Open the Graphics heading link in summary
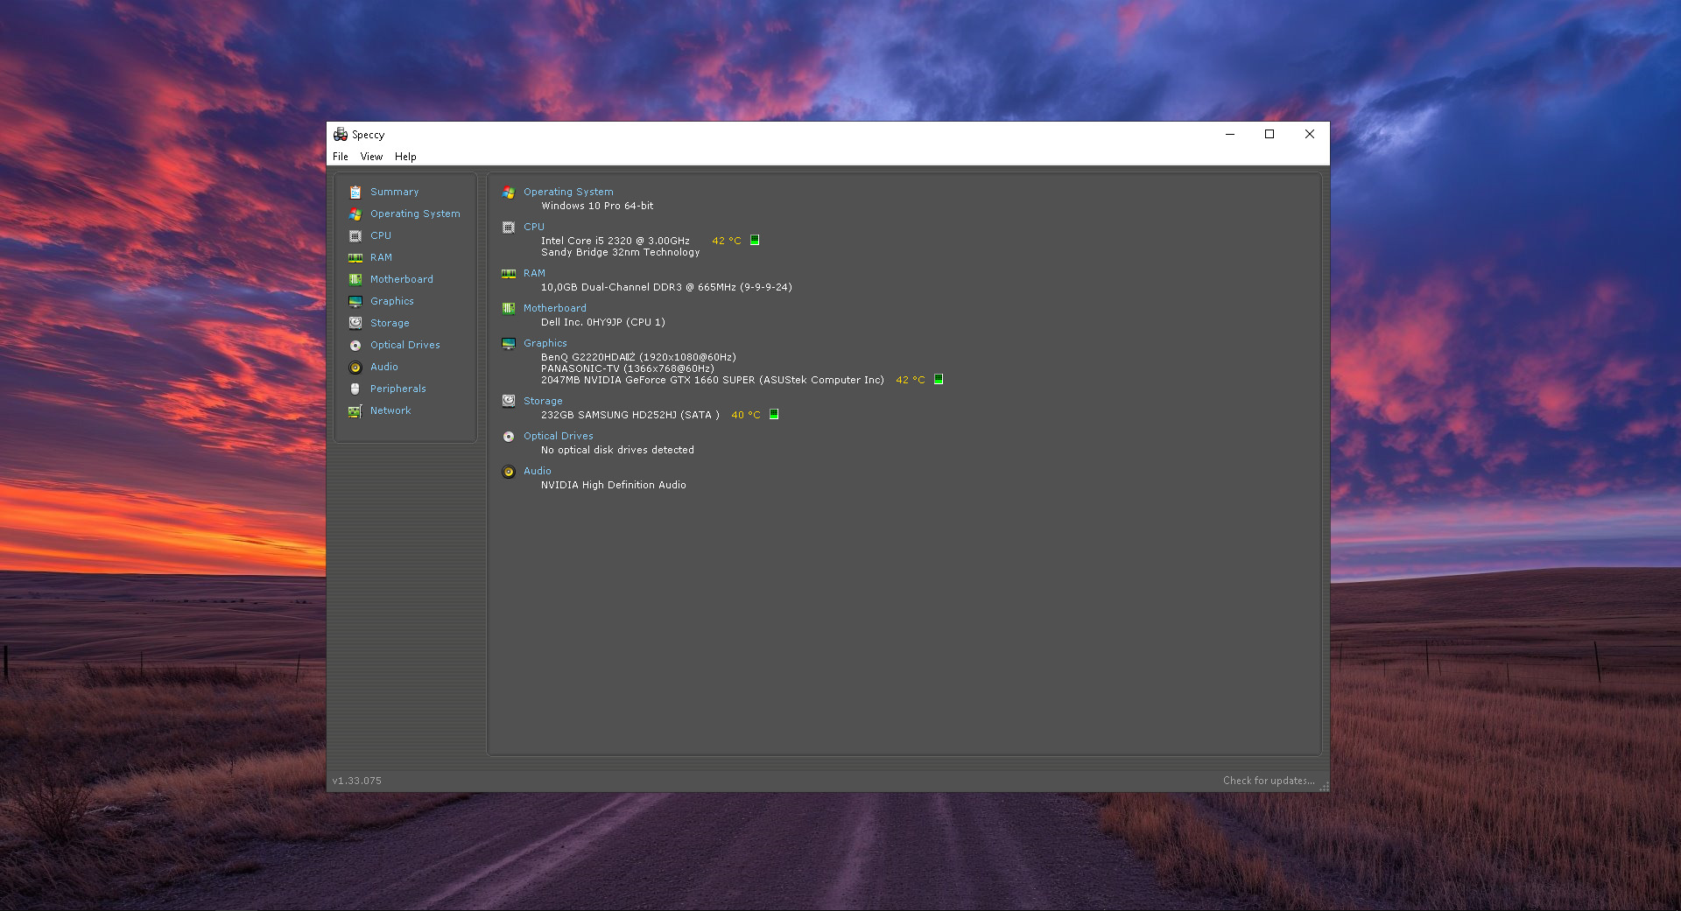Viewport: 1681px width, 911px height. (x=545, y=343)
